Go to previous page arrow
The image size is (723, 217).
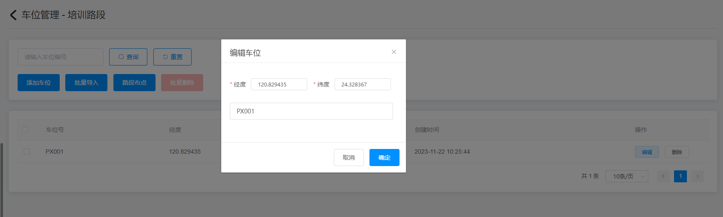663,176
